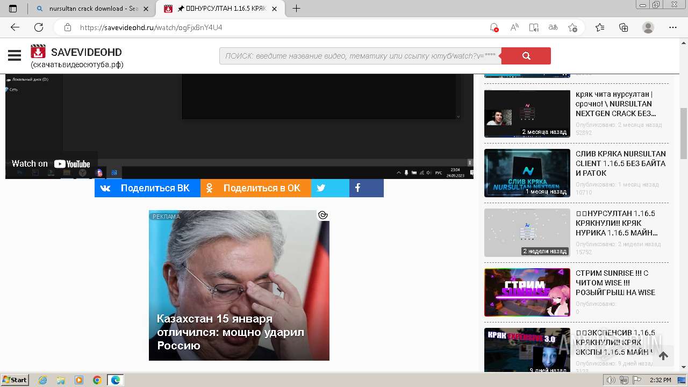
Task: Open the immersive reader icon
Action: coord(534,27)
